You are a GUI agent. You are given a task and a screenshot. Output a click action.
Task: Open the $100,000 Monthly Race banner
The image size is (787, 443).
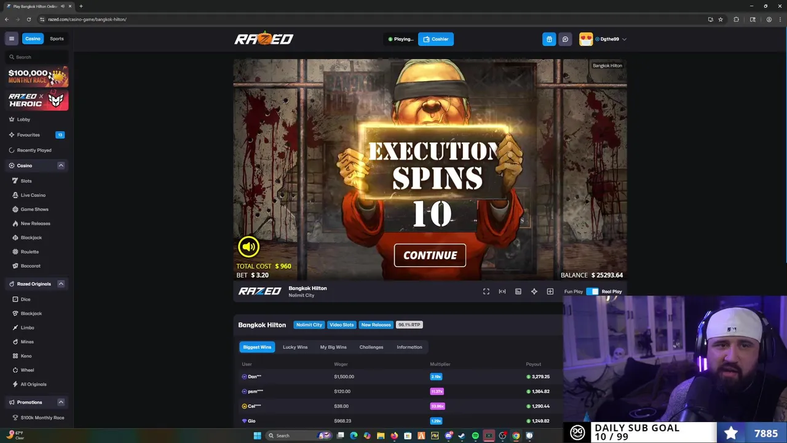[38, 77]
